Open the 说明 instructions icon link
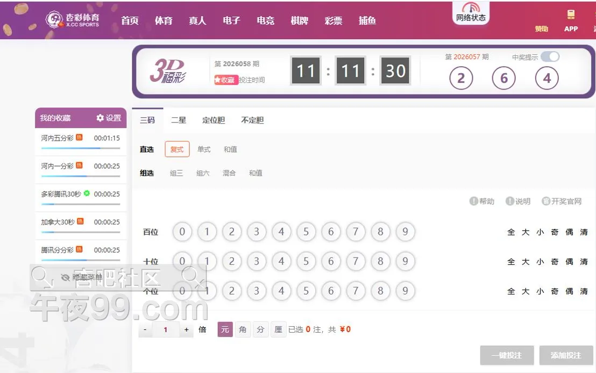This screenshot has height=373, width=596. (517, 202)
